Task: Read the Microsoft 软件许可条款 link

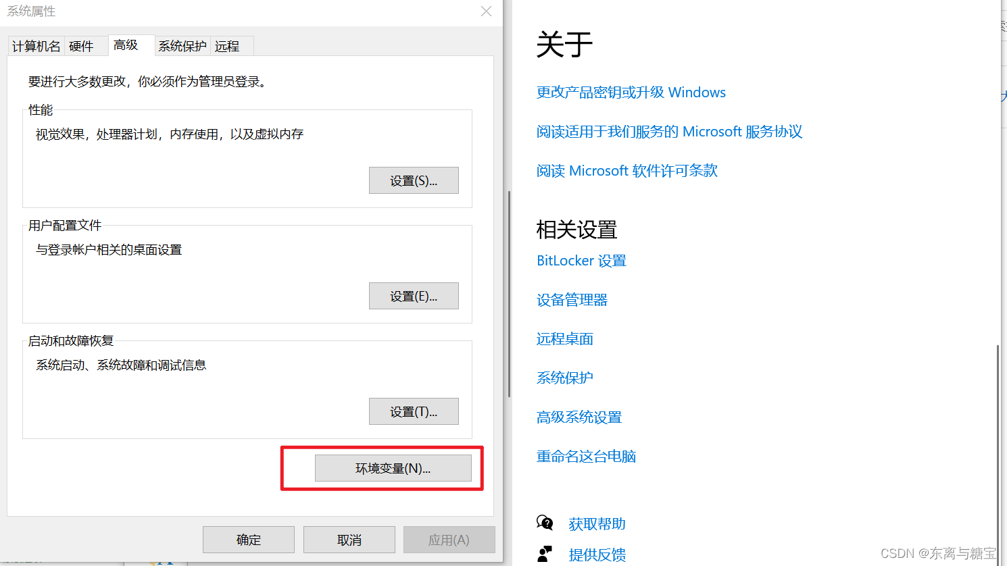Action: coord(627,171)
